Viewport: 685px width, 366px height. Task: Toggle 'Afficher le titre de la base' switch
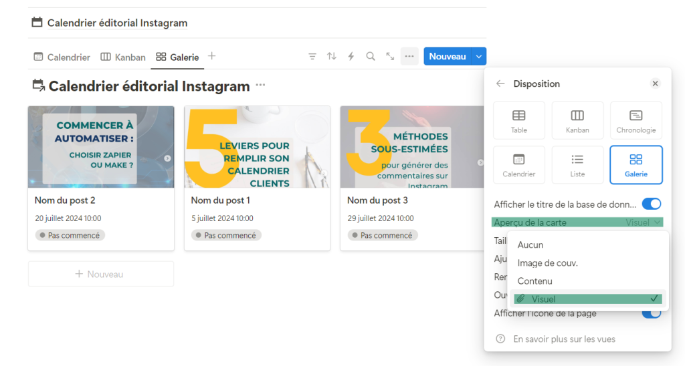click(x=651, y=204)
